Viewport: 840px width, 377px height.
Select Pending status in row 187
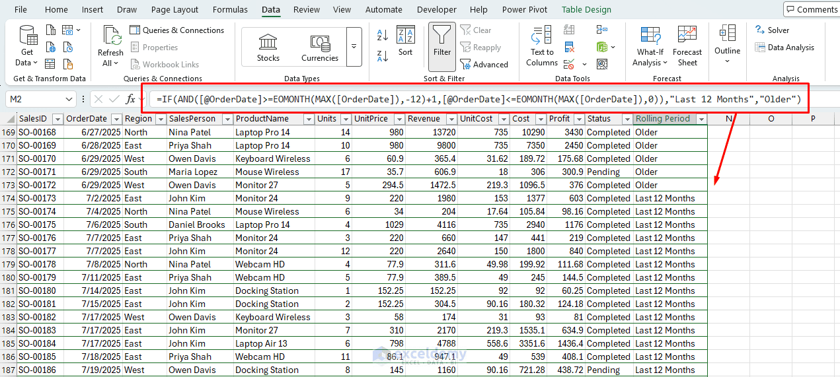pyautogui.click(x=608, y=370)
